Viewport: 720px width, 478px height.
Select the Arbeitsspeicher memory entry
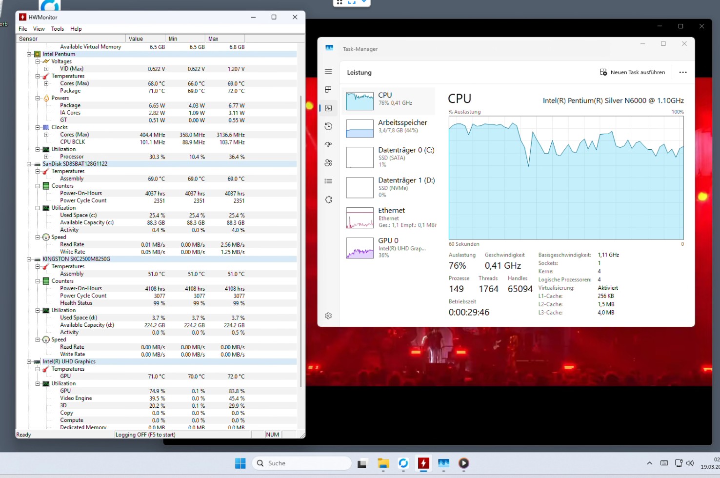point(390,128)
